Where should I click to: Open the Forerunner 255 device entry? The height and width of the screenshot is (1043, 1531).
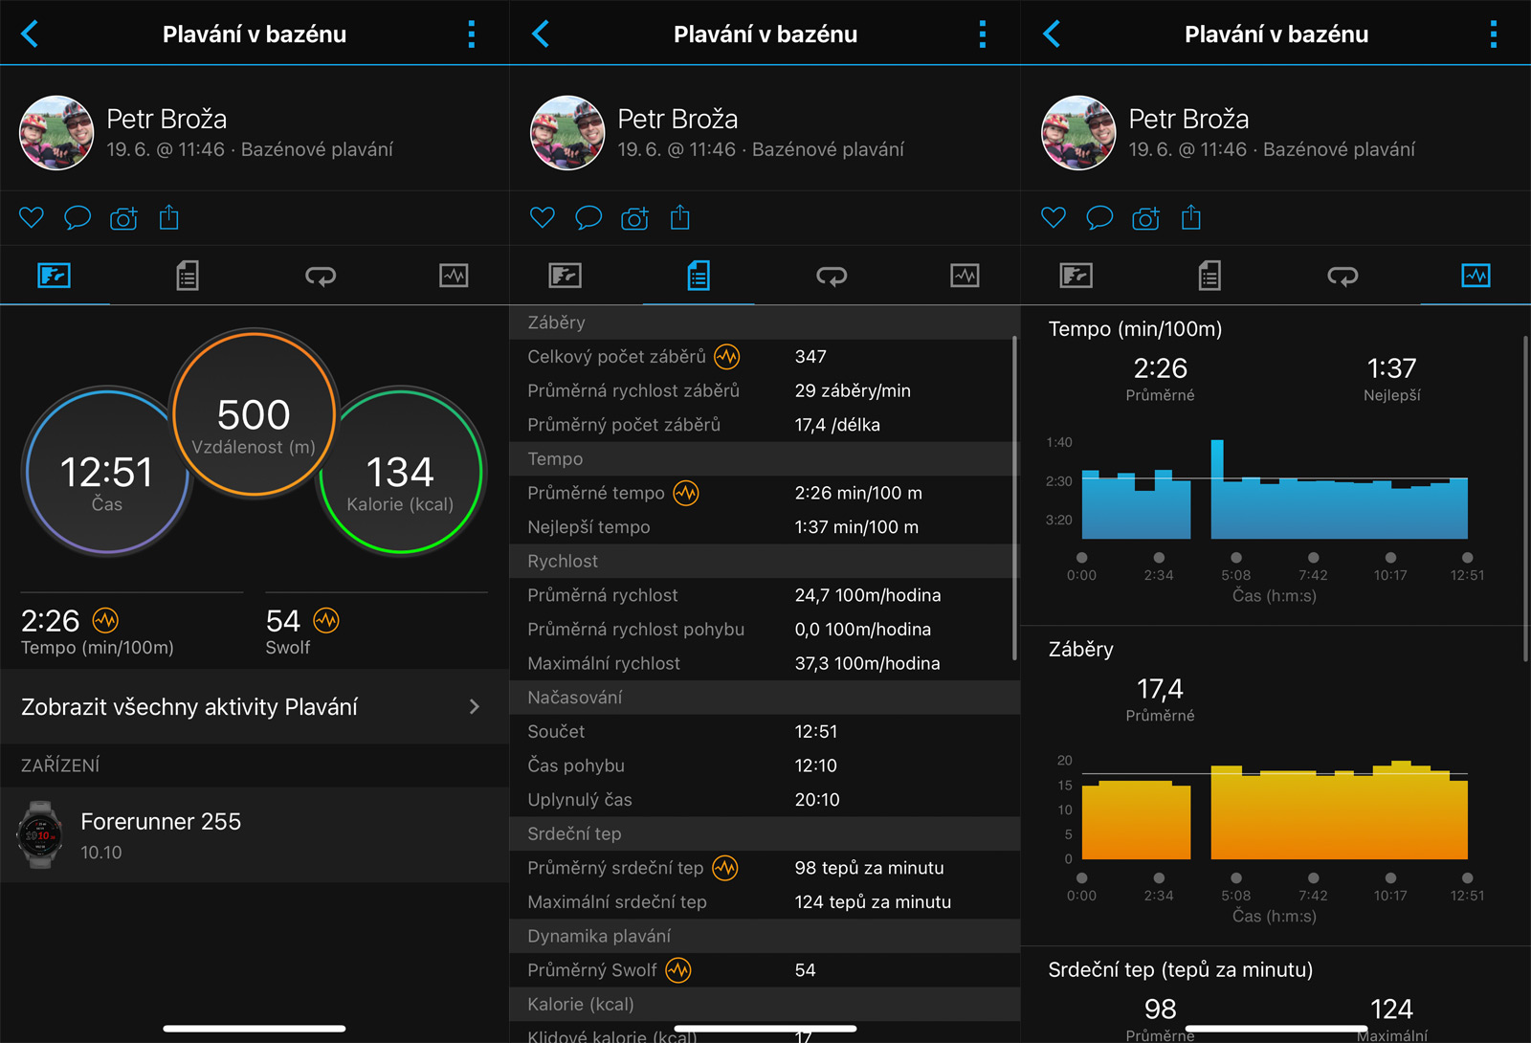tap(161, 834)
